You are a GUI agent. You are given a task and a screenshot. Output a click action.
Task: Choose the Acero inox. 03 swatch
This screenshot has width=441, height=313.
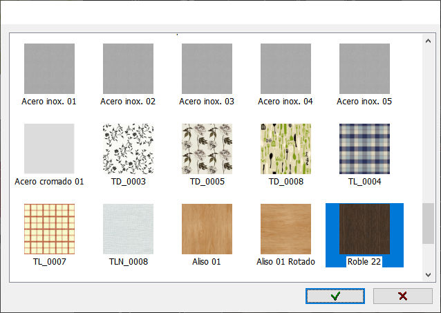click(x=207, y=68)
